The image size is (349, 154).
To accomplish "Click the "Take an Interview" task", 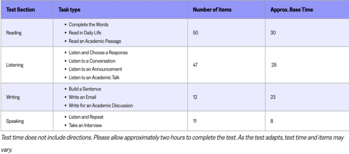I will 85,125.
